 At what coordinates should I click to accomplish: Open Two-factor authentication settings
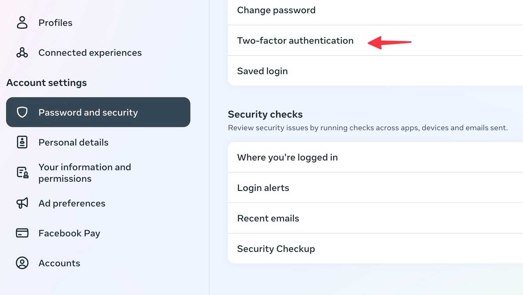295,41
